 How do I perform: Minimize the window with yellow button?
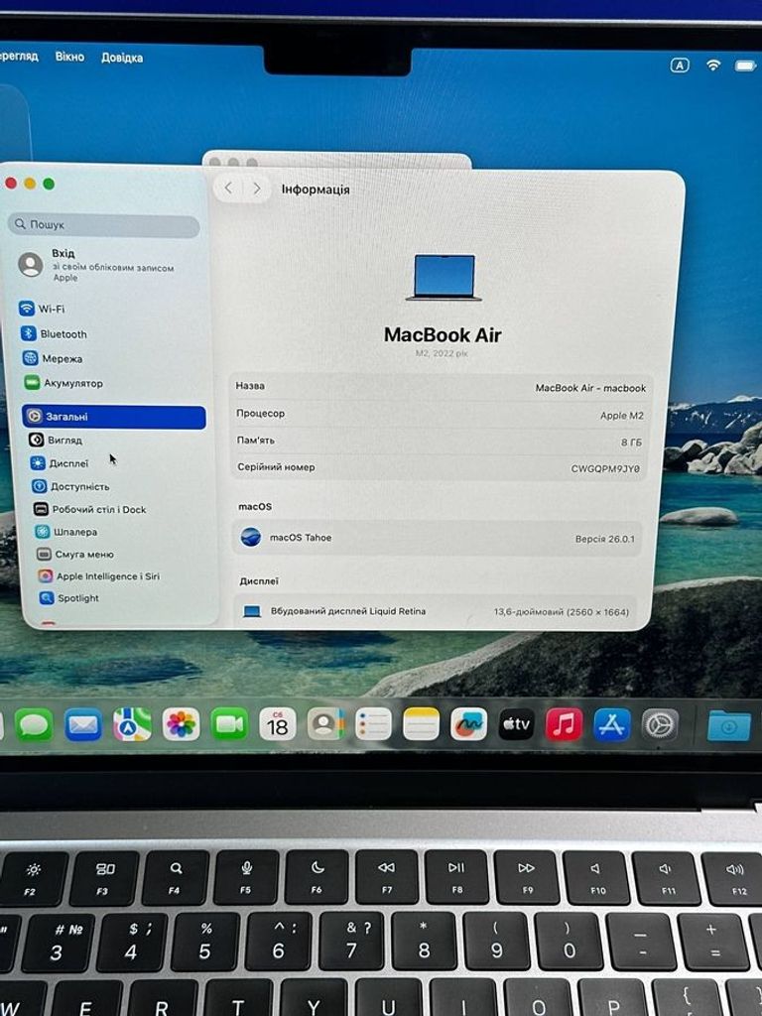coord(30,184)
